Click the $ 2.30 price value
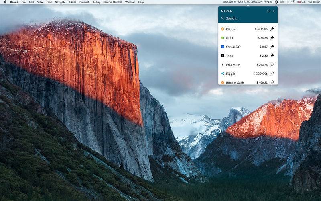 264,55
